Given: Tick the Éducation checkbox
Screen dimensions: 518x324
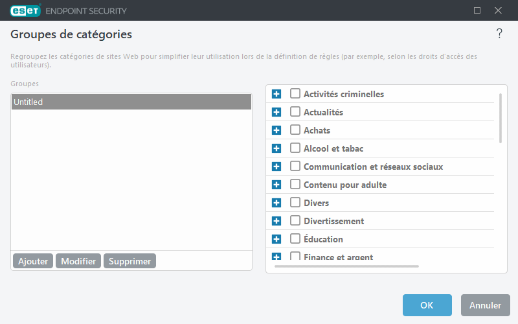Looking at the screenshot, I should click(x=295, y=239).
